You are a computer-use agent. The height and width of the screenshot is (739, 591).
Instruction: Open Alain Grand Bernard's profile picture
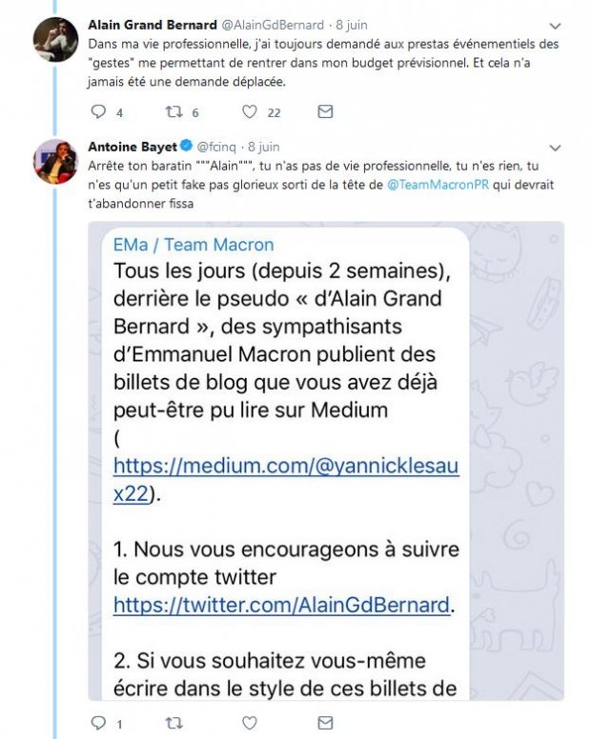tap(55, 39)
